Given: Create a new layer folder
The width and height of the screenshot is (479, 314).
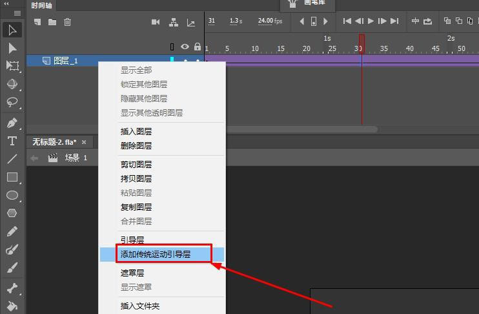Looking at the screenshot, I should pyautogui.click(x=52, y=22).
